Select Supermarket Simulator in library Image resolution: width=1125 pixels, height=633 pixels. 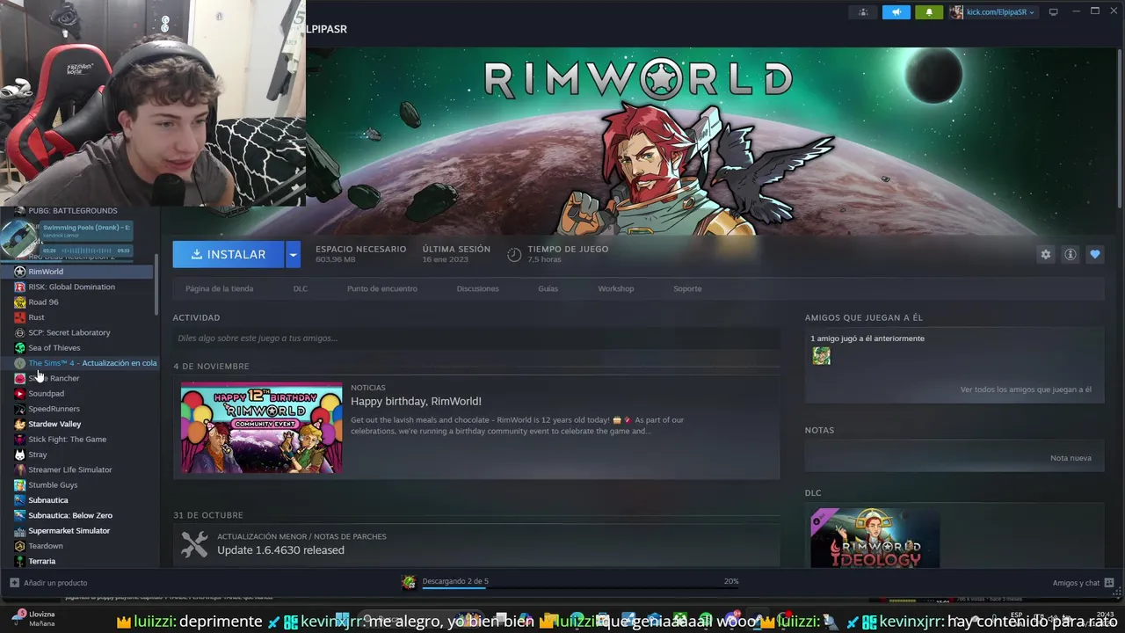point(69,531)
